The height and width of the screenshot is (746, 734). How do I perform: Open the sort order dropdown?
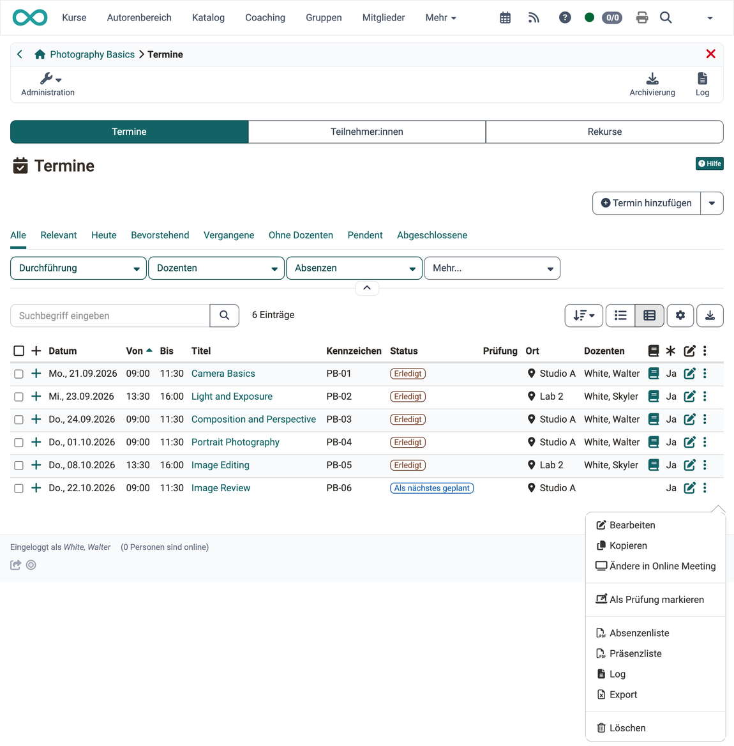click(584, 316)
